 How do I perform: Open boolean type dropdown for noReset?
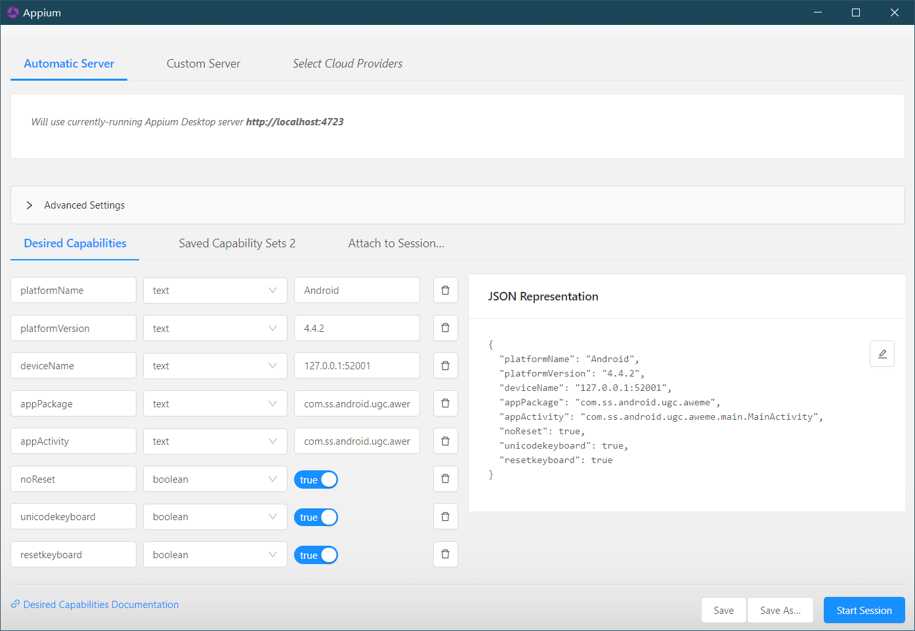[215, 479]
